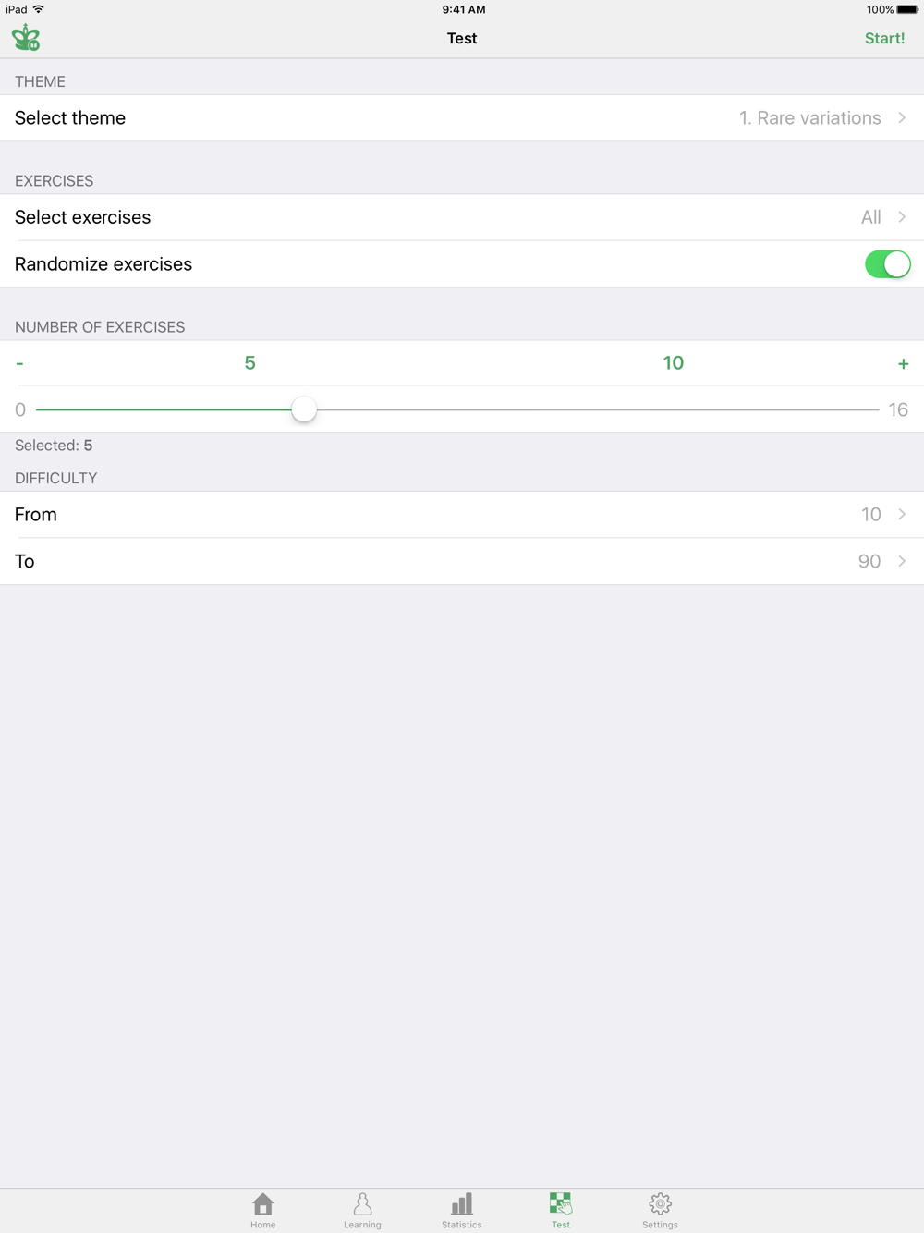Open the Settings gear icon
Screen dimensions: 924x1233
pyautogui.click(x=660, y=1203)
